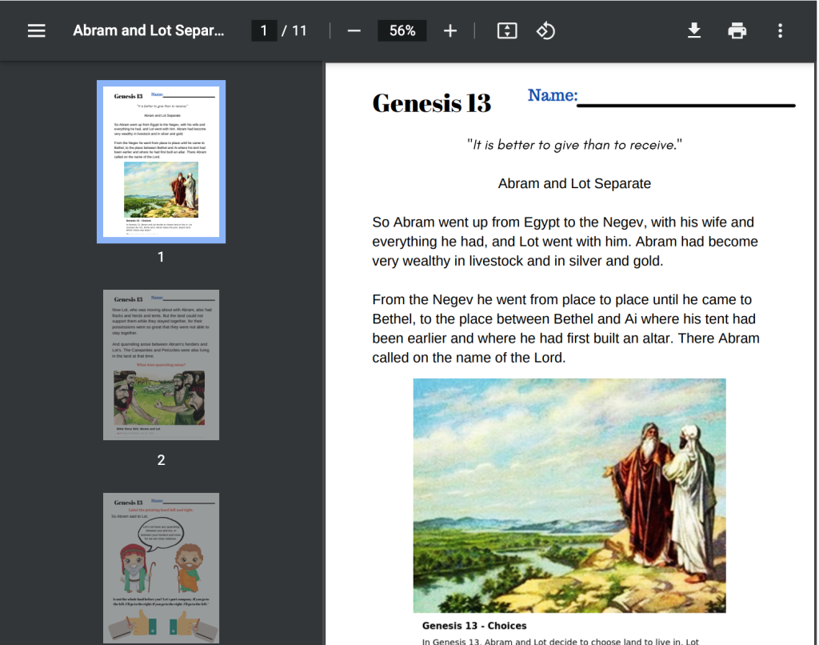Image resolution: width=819 pixels, height=645 pixels.
Task: Jump to the third page thumbnail
Action: point(161,567)
